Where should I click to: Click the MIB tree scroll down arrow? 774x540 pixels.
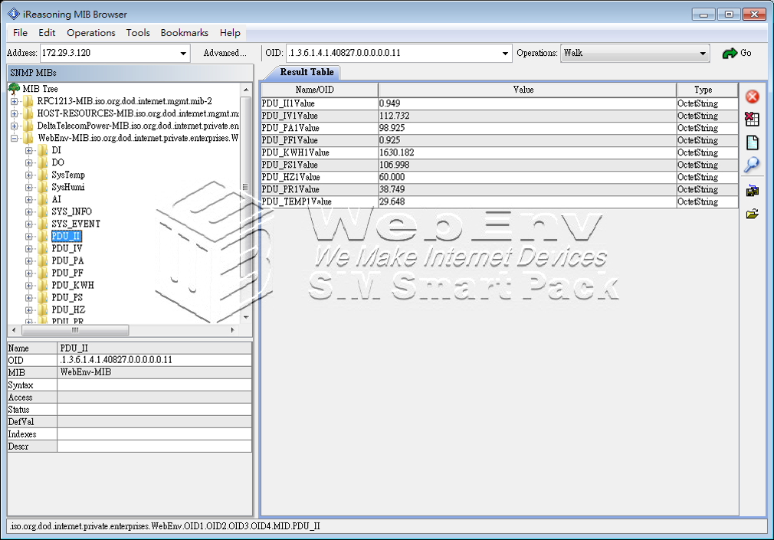(246, 317)
